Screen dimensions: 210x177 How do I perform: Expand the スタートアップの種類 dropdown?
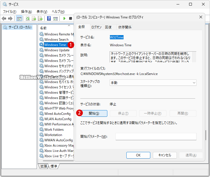coord(153,83)
